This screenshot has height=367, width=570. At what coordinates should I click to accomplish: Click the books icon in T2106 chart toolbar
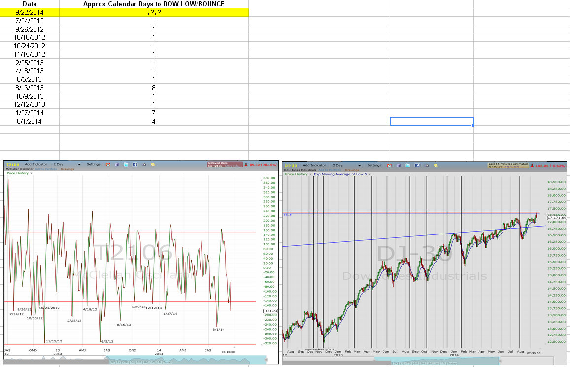click(x=117, y=164)
